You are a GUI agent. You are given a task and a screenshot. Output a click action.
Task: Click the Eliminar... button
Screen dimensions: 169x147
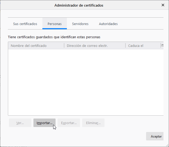pyautogui.click(x=93, y=123)
